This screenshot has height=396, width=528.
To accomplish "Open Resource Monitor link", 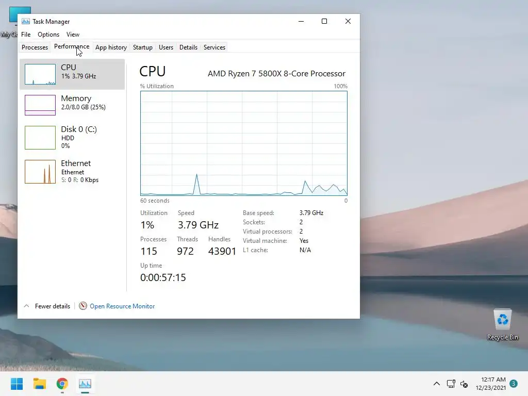I will (x=122, y=306).
